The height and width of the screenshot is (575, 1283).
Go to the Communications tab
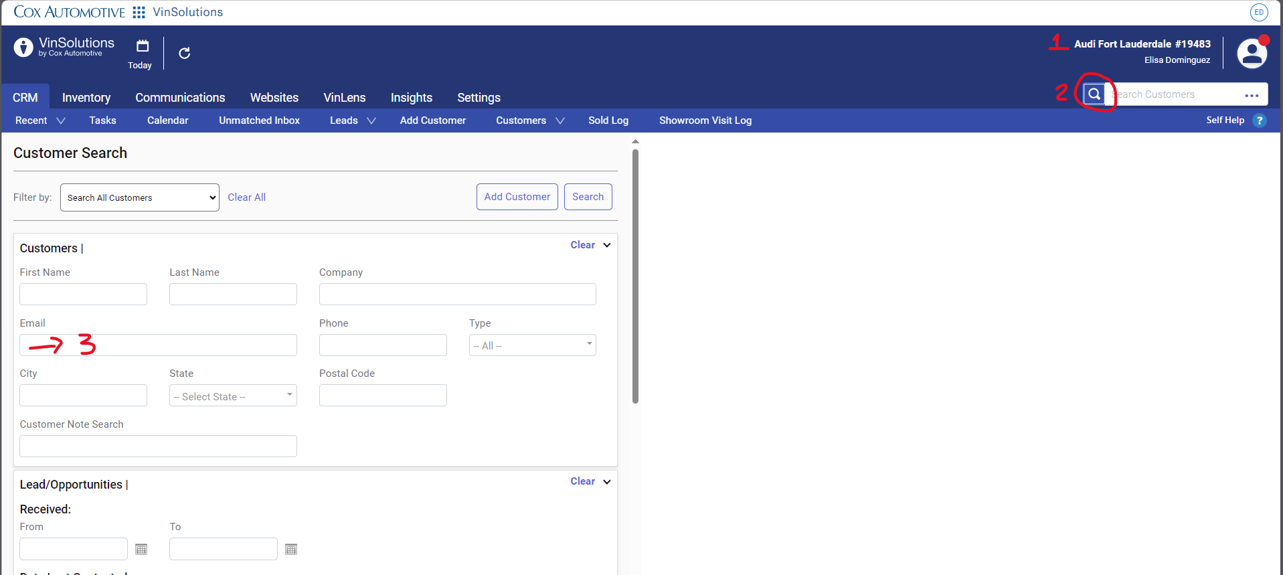pos(180,97)
